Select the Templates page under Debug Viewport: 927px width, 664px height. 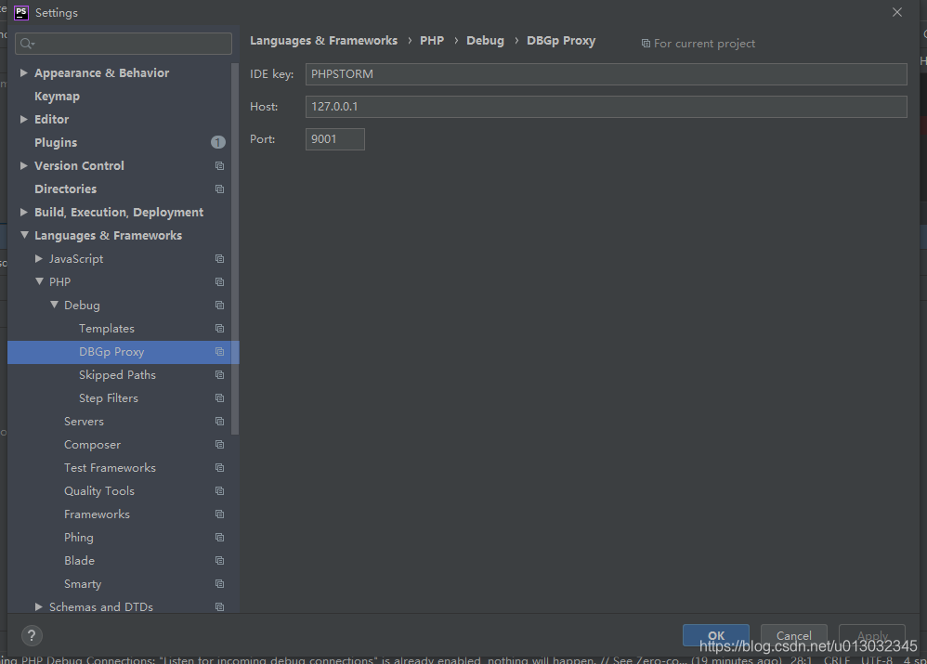[107, 328]
